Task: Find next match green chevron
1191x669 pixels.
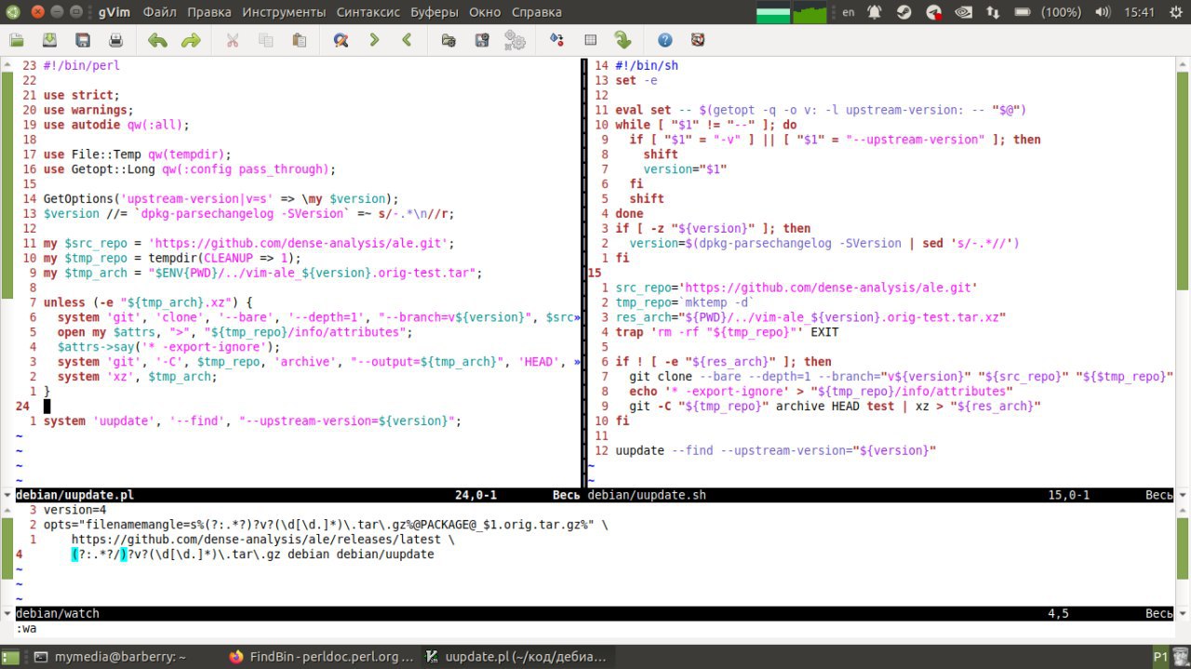Action: pyautogui.click(x=374, y=40)
